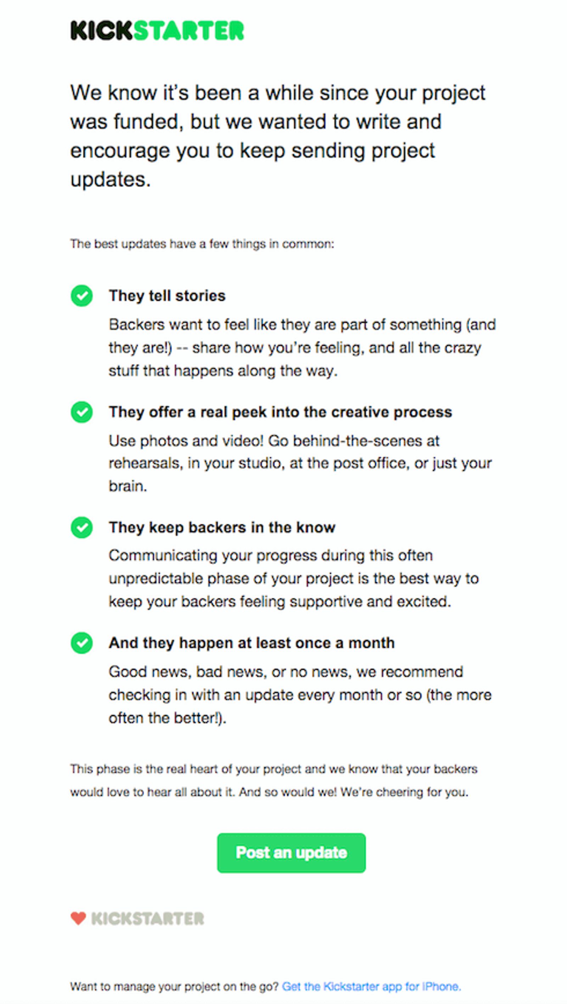Click the We're cheering for you closing paragraph
567x1004 pixels.
pyautogui.click(x=273, y=780)
